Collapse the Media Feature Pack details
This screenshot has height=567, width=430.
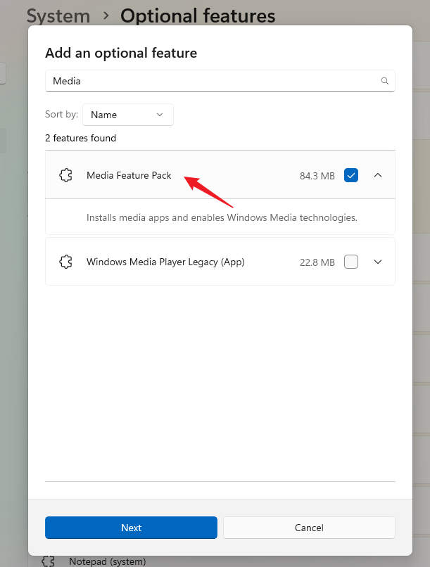point(378,175)
